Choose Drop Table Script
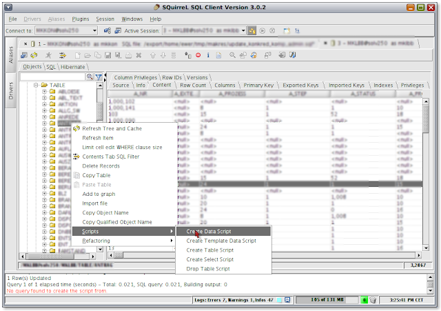The height and width of the screenshot is (311, 441). (x=223, y=269)
